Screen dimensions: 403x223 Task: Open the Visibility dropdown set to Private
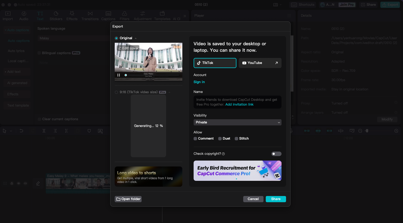pyautogui.click(x=237, y=122)
